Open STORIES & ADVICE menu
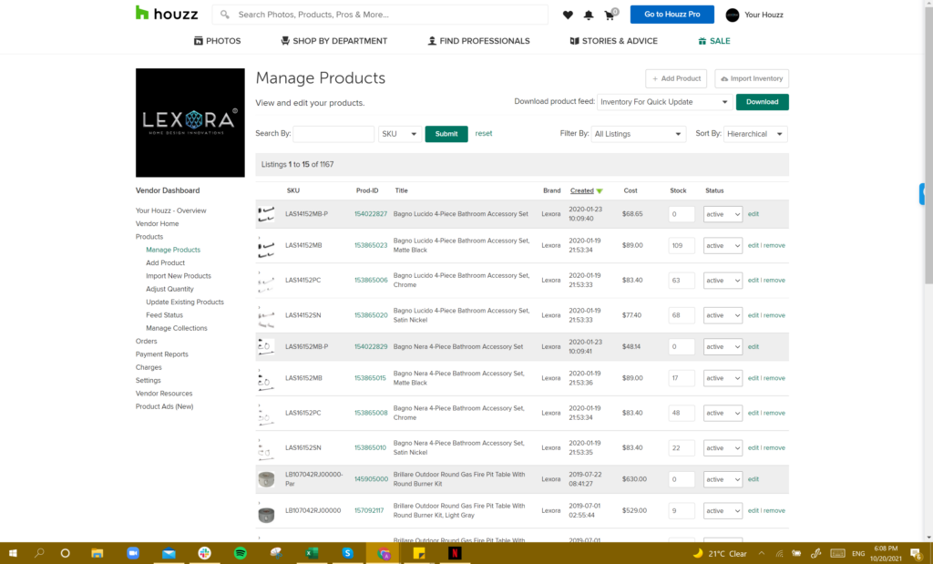Viewport: 933px width, 564px height. [613, 41]
